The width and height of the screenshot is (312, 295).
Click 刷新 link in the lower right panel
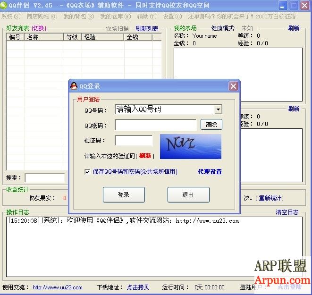294,109
